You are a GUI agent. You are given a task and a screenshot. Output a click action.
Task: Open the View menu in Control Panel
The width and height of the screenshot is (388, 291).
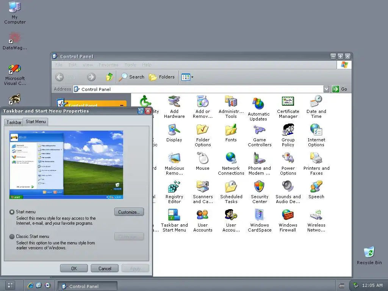click(88, 65)
